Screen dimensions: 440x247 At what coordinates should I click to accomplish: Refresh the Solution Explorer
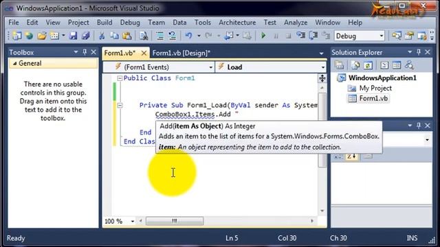click(x=368, y=66)
